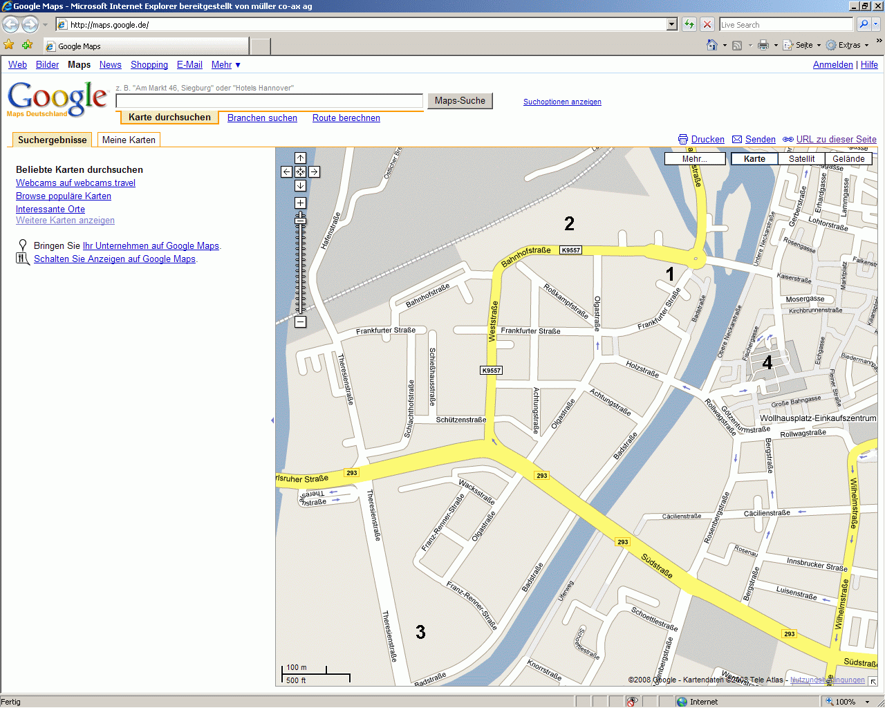
Task: Click the browser Back arrow button
Action: (10, 25)
